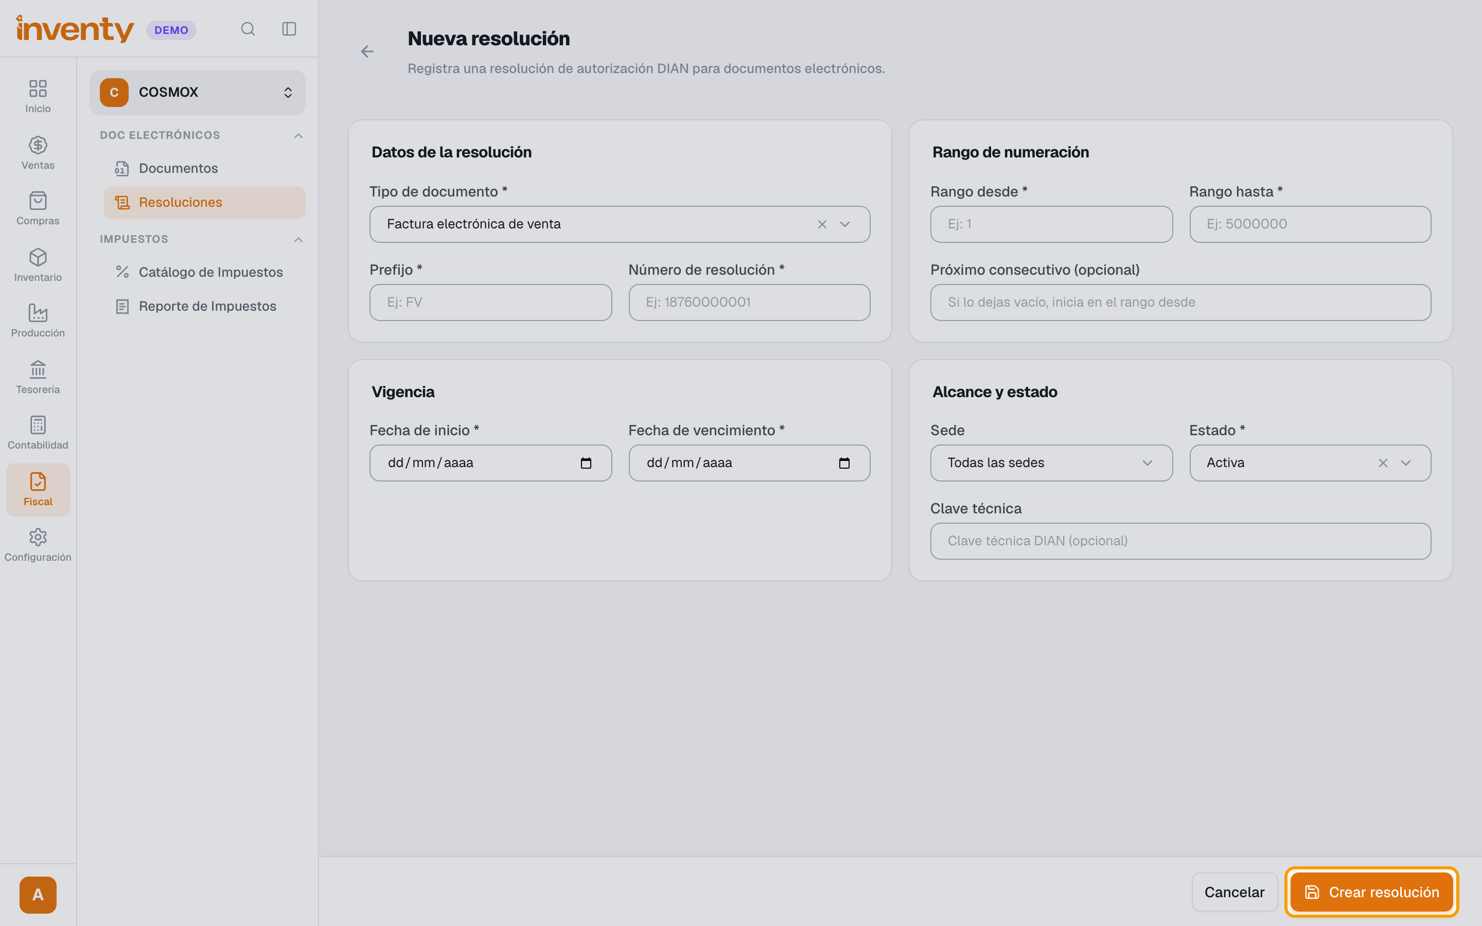Screen dimensions: 1482x926
Task: Collapse the IMPUESTOS section
Action: click(298, 239)
